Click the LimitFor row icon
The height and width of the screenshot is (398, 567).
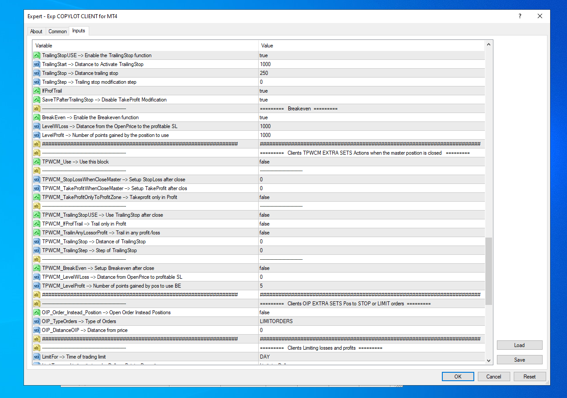click(x=37, y=357)
